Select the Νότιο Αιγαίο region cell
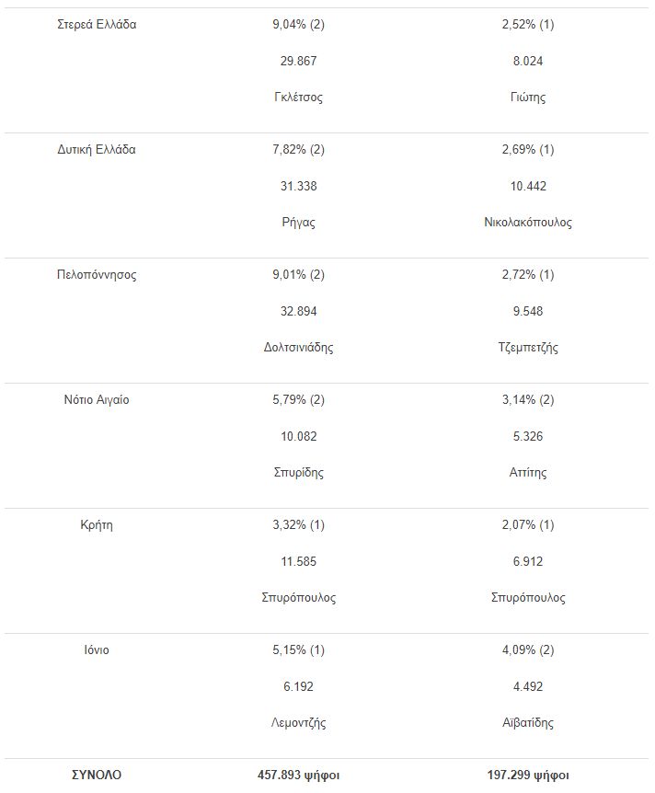The width and height of the screenshot is (655, 793). pyautogui.click(x=97, y=400)
